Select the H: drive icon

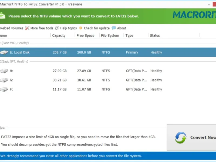point(4,71)
